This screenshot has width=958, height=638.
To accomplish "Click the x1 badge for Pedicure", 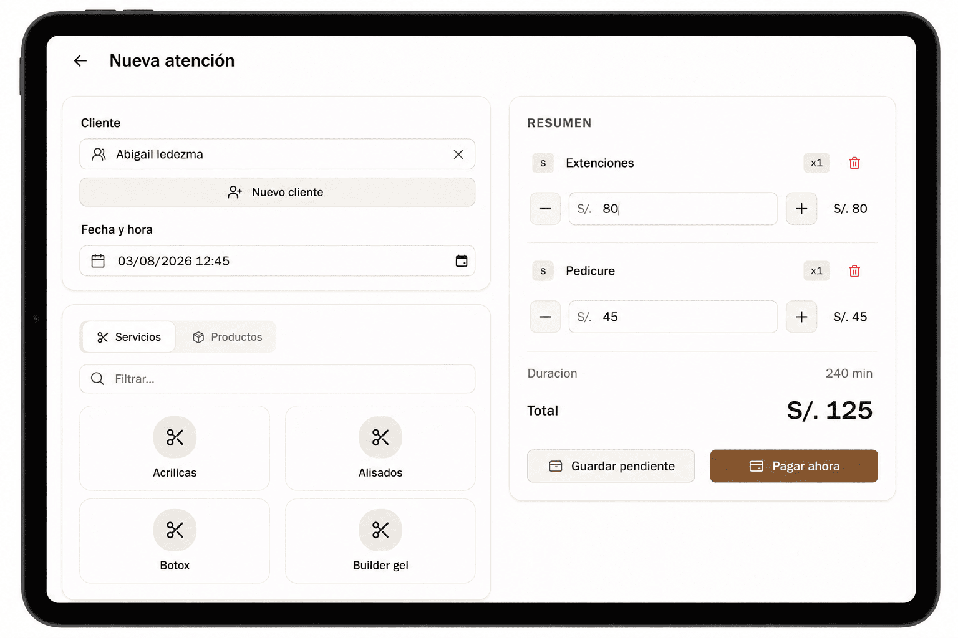I will tap(816, 271).
